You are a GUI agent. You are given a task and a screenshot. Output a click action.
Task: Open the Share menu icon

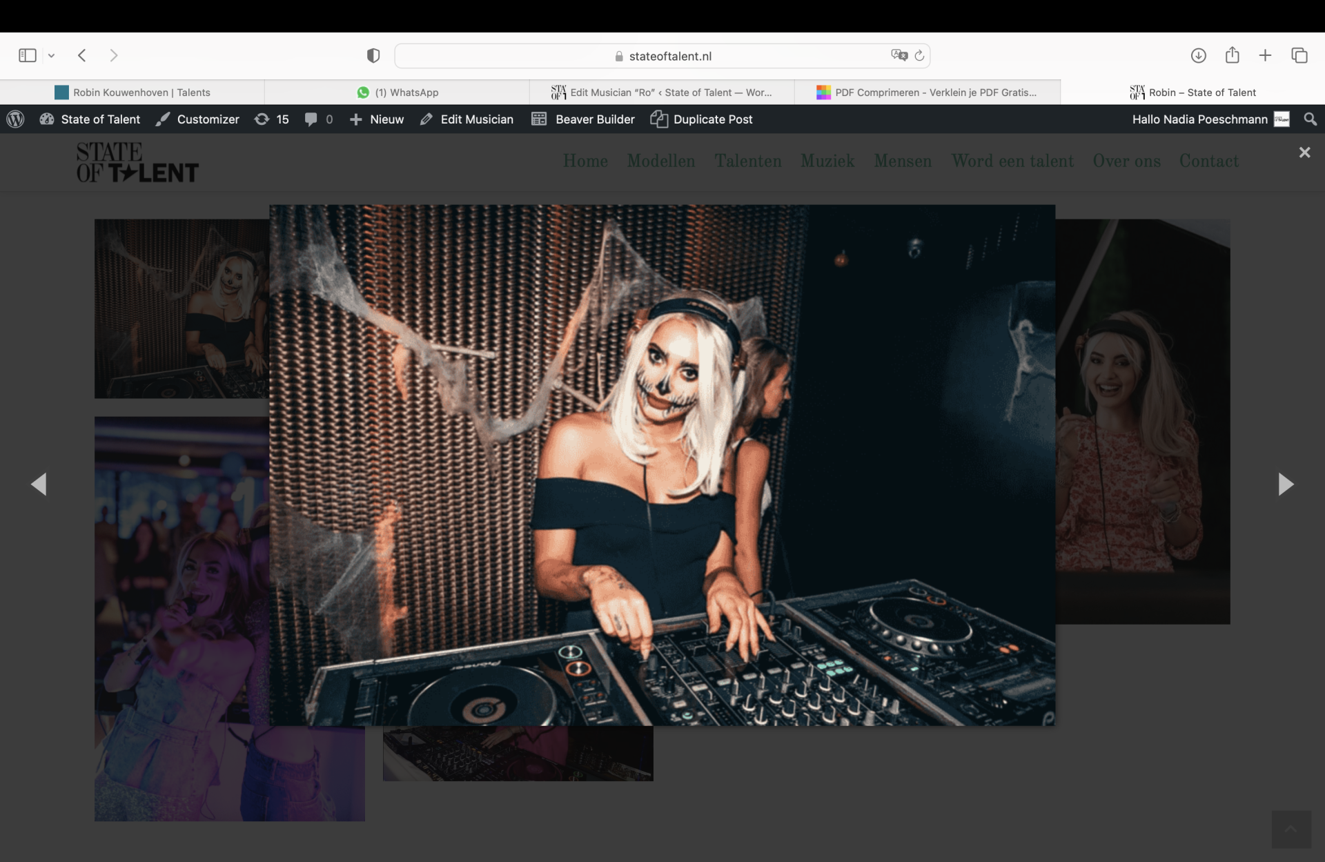(1232, 55)
